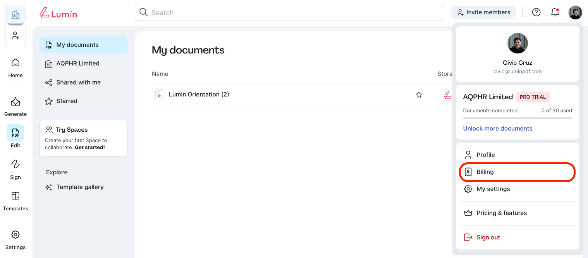
Task: Star the Lumin Orientation (2) document
Action: pyautogui.click(x=419, y=95)
